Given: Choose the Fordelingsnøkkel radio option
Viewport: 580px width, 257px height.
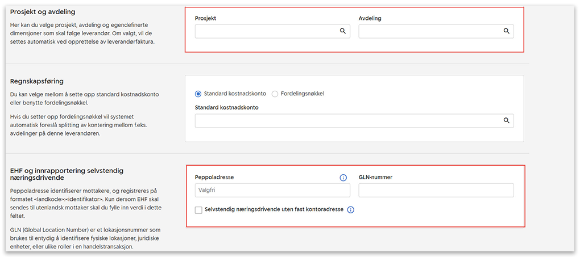Looking at the screenshot, I should (x=275, y=94).
